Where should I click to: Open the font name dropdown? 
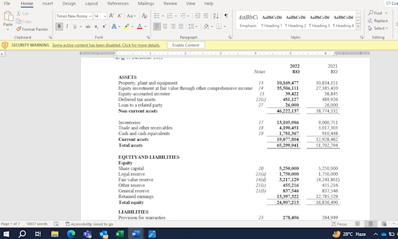[90, 16]
